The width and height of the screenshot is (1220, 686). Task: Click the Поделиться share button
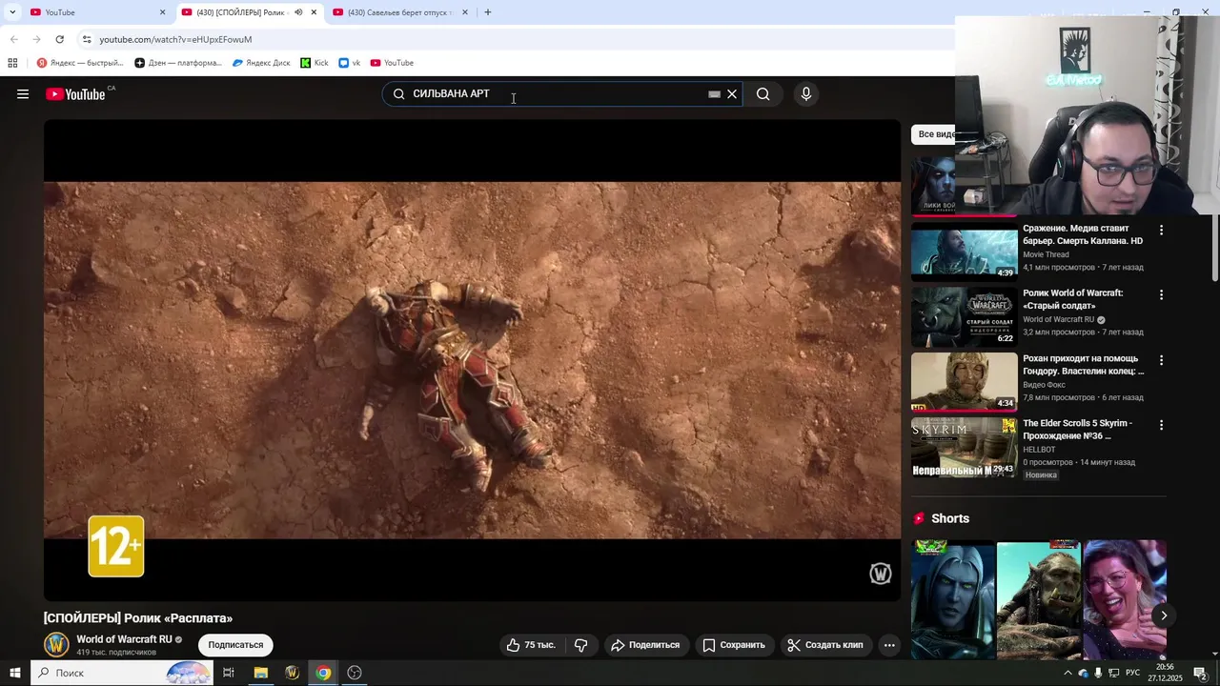point(645,645)
